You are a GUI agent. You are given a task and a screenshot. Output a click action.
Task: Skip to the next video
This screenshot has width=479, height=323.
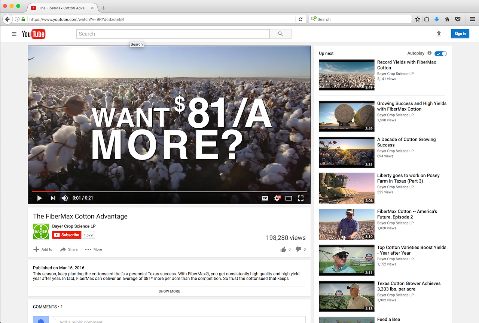tap(53, 198)
